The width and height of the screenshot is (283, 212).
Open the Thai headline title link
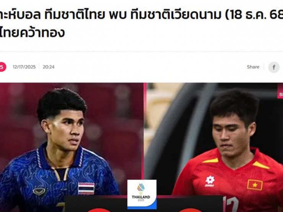141,23
